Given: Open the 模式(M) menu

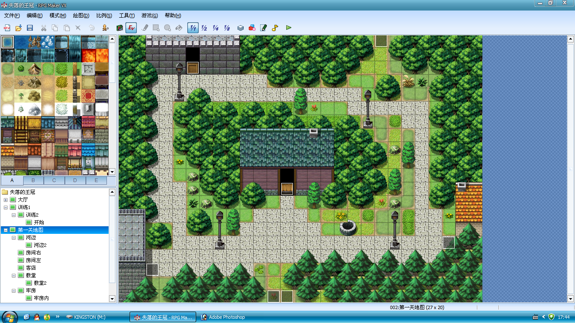Looking at the screenshot, I should pyautogui.click(x=58, y=16).
